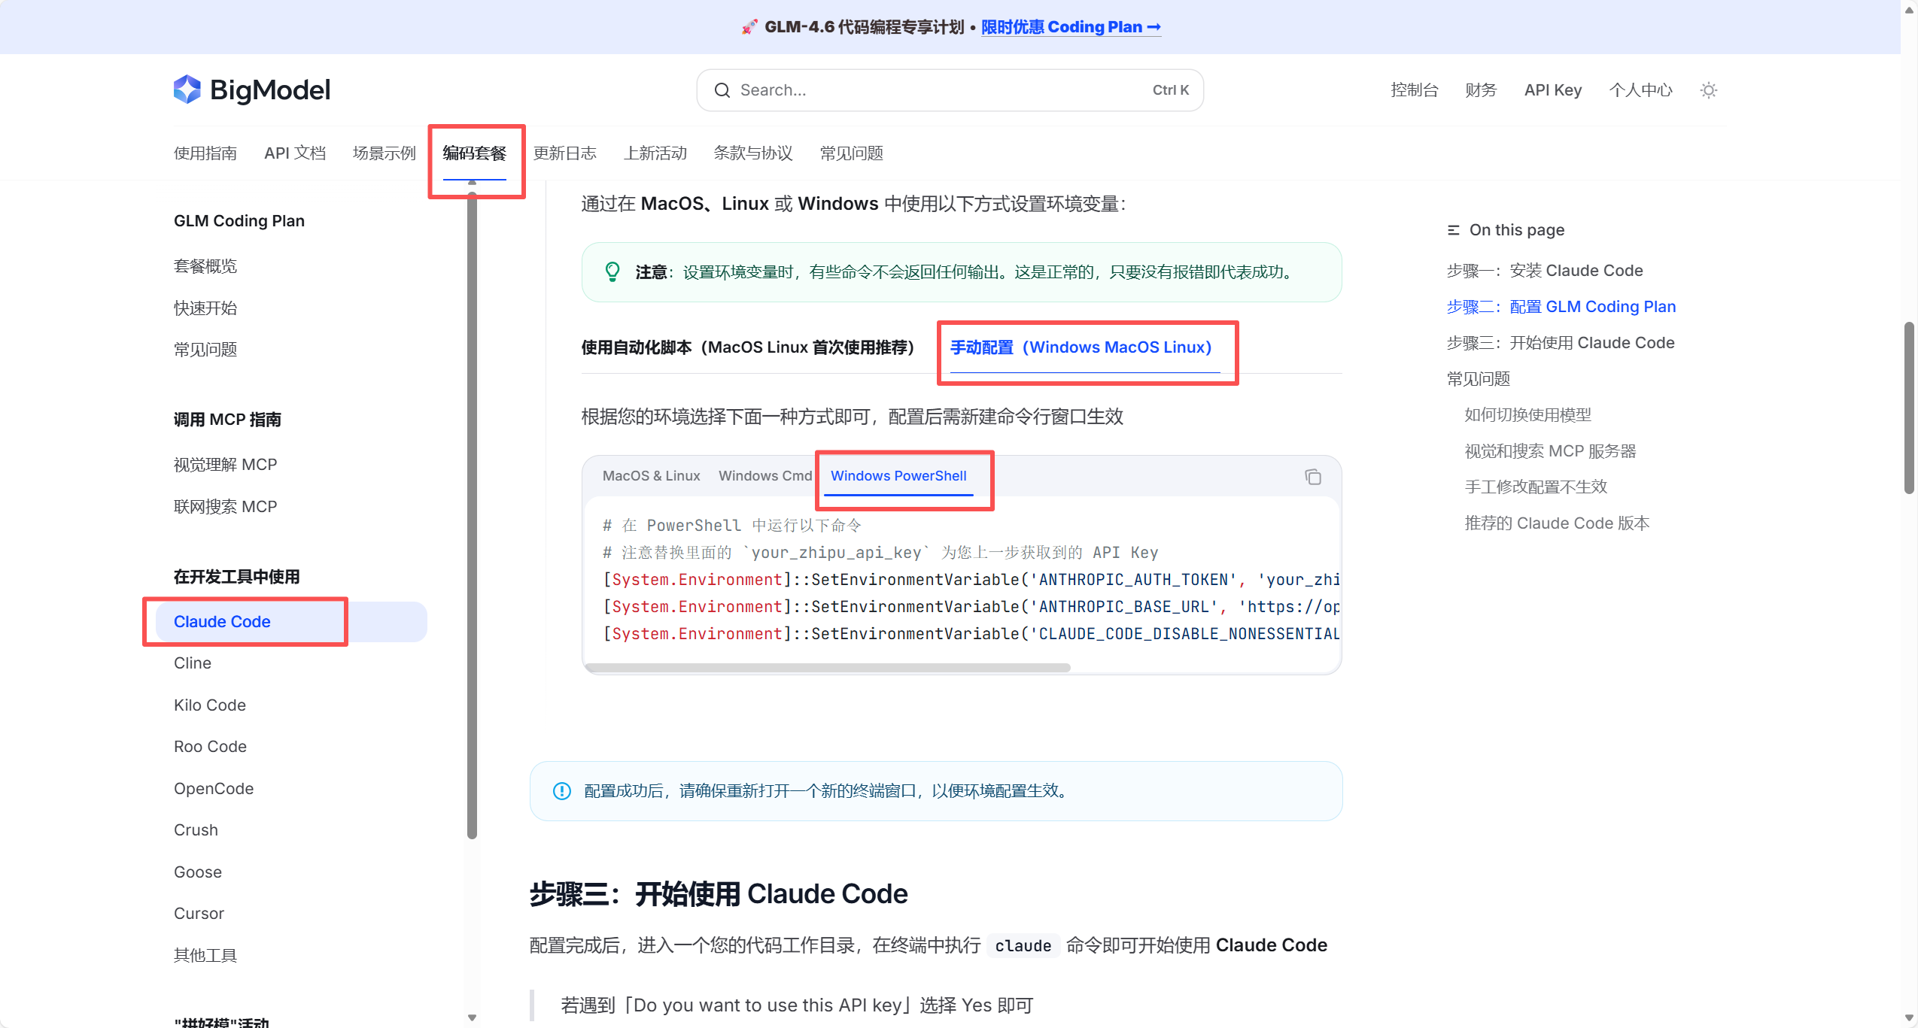Select the 使用自动化脚本 configuration tab
1918x1028 pixels.
(748, 347)
